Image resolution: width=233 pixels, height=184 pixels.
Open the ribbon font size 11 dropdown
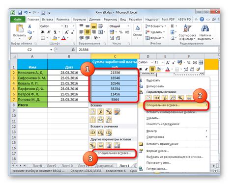point(74,26)
